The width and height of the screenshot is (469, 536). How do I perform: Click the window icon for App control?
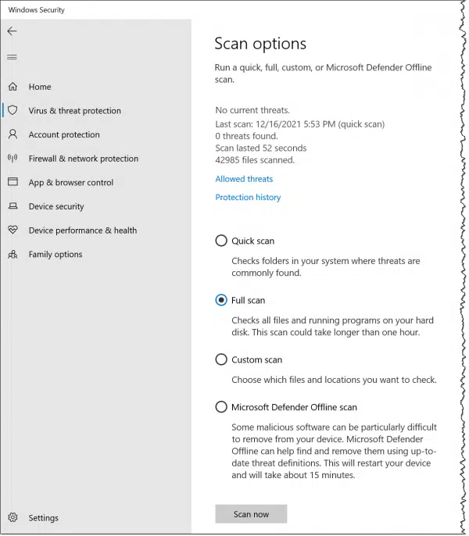[13, 181]
